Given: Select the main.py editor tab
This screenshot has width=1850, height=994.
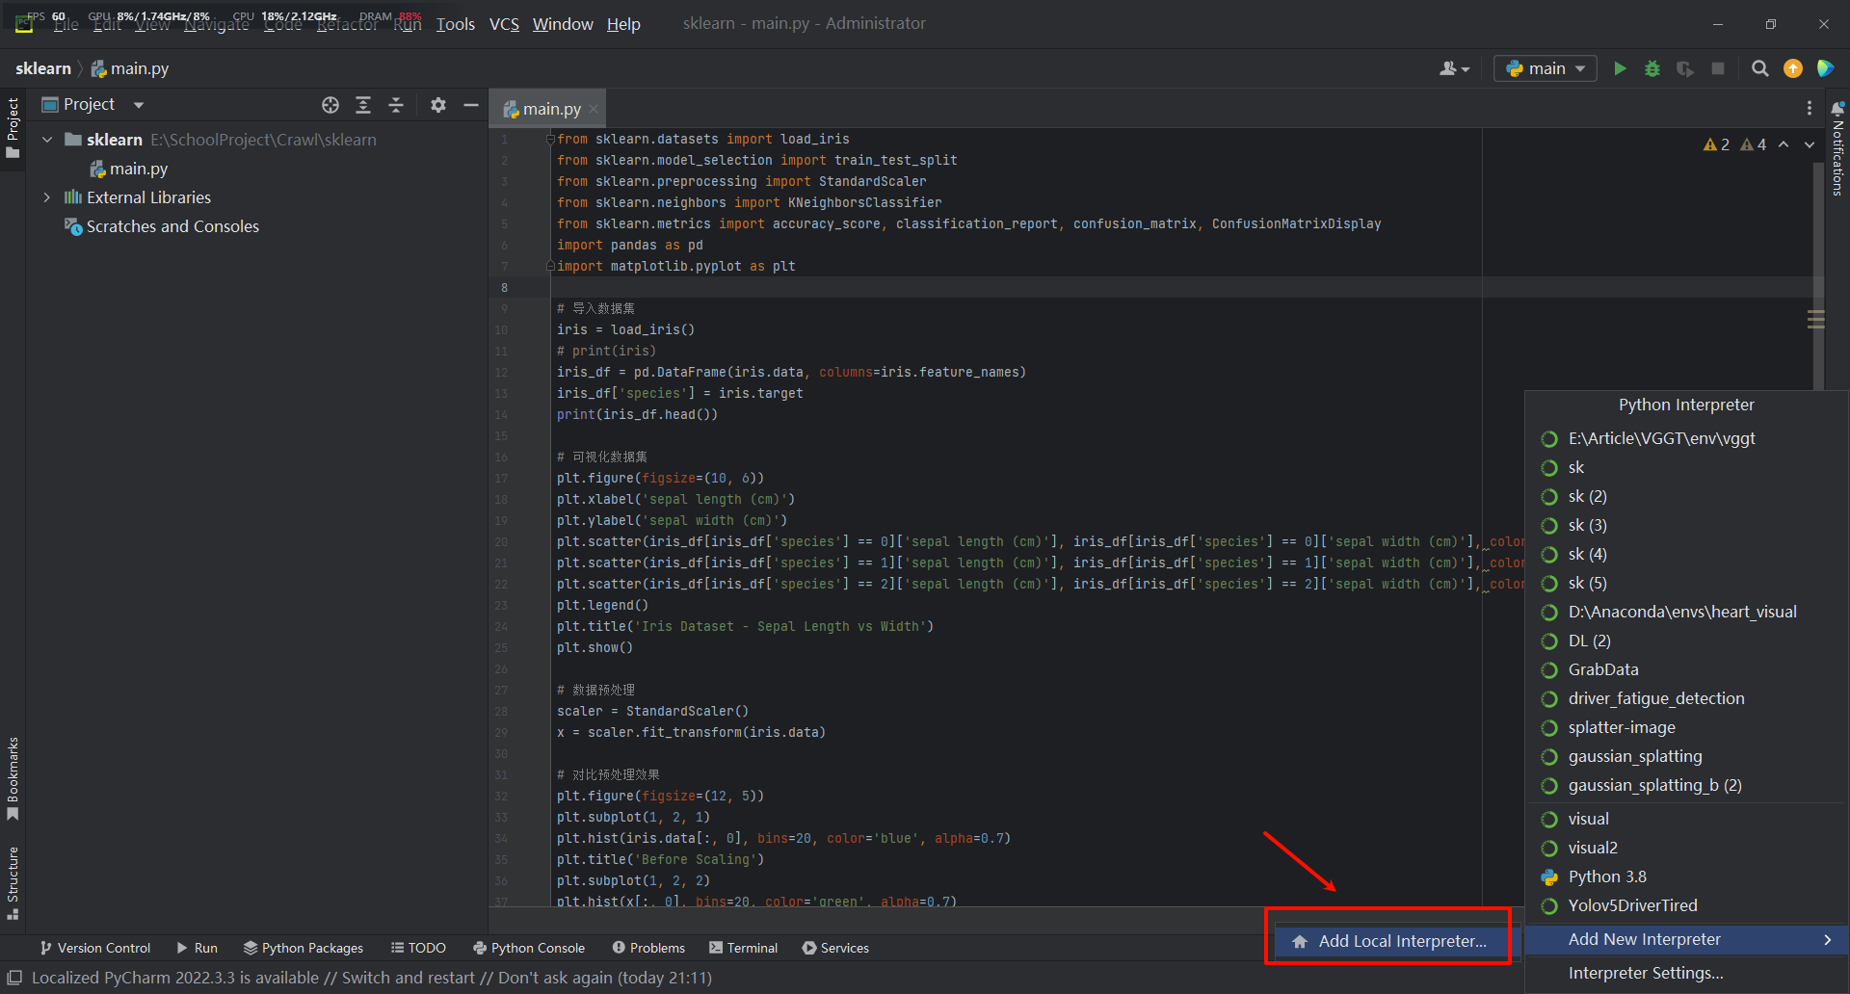Looking at the screenshot, I should click(x=549, y=109).
